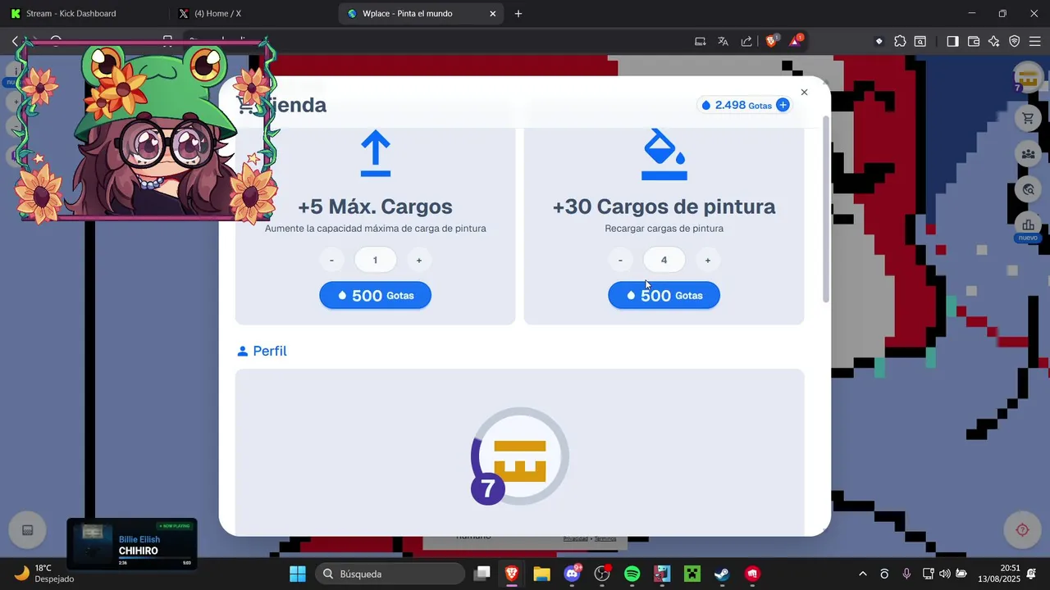The width and height of the screenshot is (1050, 590).
Task: Open the shop cart map button
Action: click(1028, 119)
